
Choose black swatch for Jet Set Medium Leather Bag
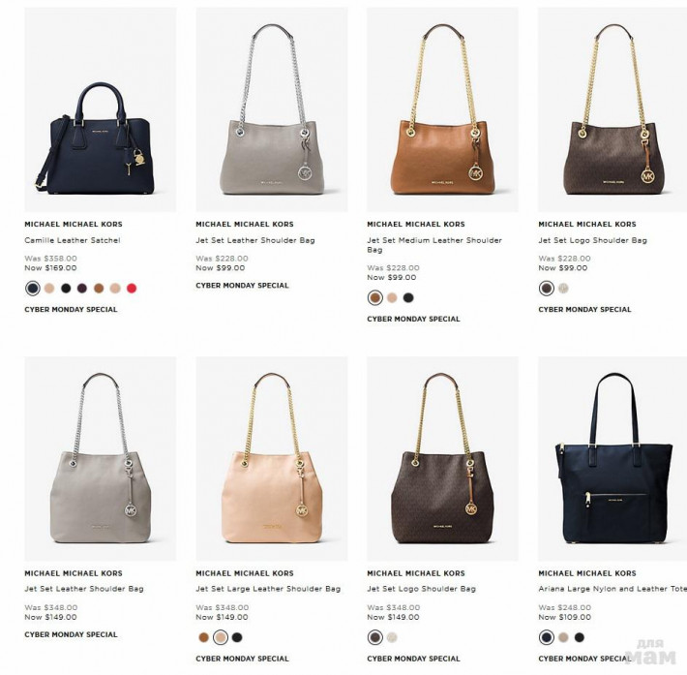[408, 298]
